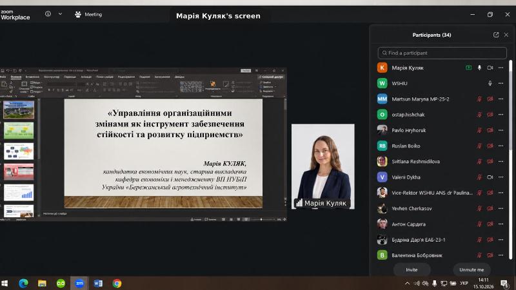The height and width of the screenshot is (290, 516).
Task: Open Word from the taskbar
Action: (98, 283)
